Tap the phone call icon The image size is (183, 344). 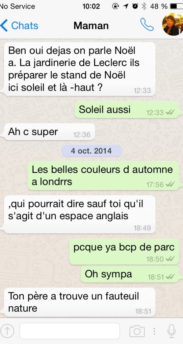(x=147, y=24)
